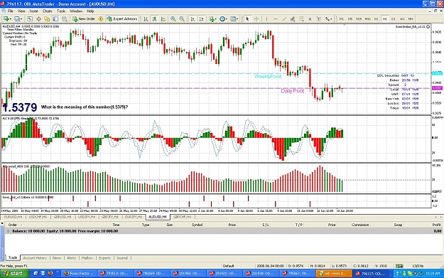The height and width of the screenshot is (278, 444).
Task: Open the Tools menu
Action: pyautogui.click(x=61, y=11)
